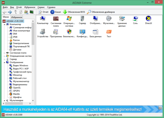Image resolution: width=164 pixels, height=118 pixels.
Task: Click the tree scrollbar down arrow
Action: click(x=33, y=100)
